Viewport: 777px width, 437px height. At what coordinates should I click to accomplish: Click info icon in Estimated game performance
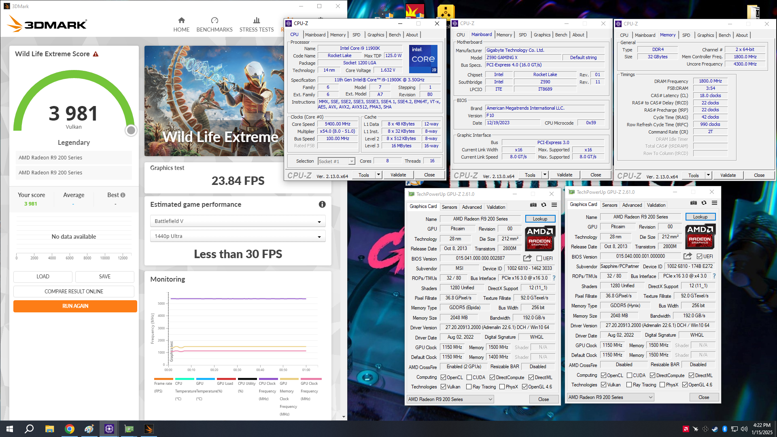[322, 204]
